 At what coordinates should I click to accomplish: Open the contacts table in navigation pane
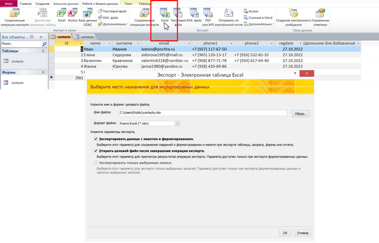(17, 61)
